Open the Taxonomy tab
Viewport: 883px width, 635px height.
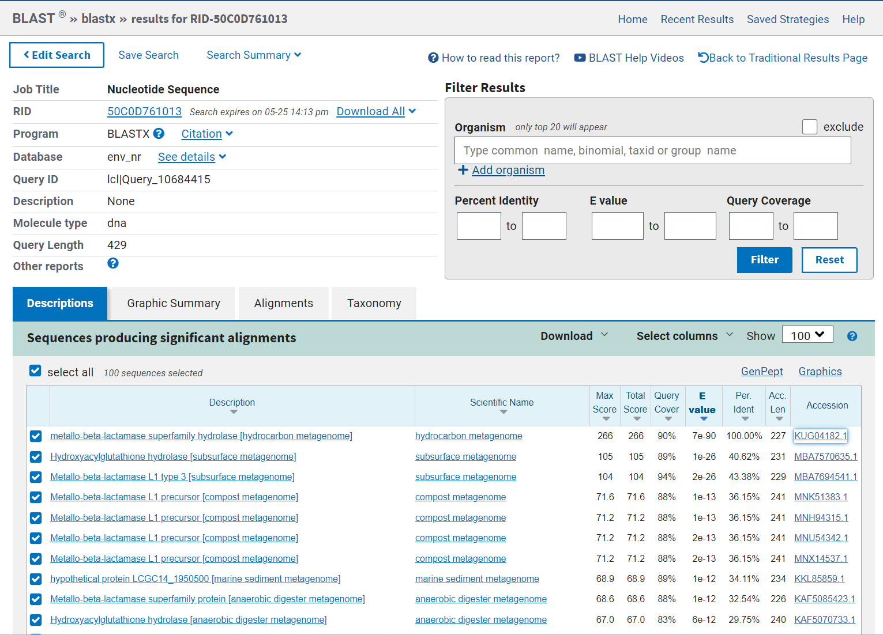(374, 303)
